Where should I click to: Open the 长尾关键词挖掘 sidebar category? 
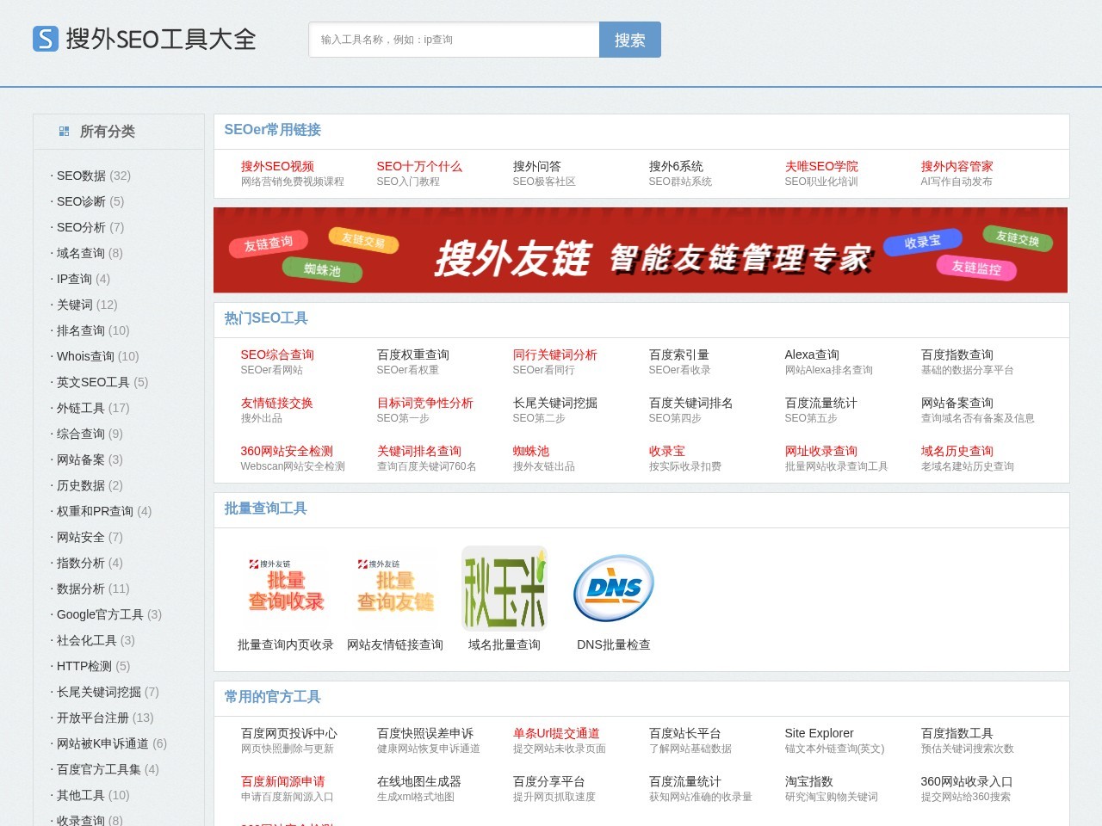tap(97, 692)
